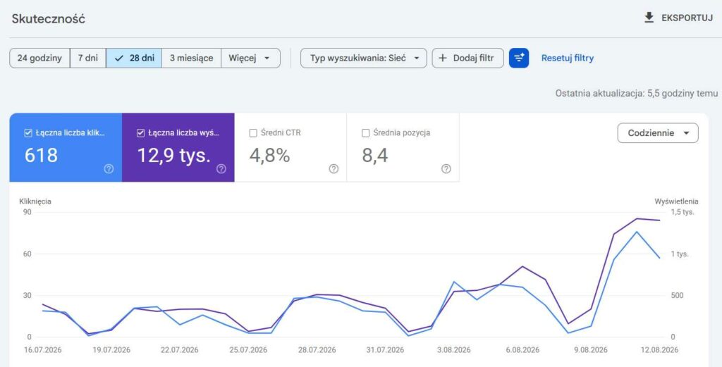Image resolution: width=722 pixels, height=367 pixels.
Task: Select the 7 dni range
Action: [88, 58]
